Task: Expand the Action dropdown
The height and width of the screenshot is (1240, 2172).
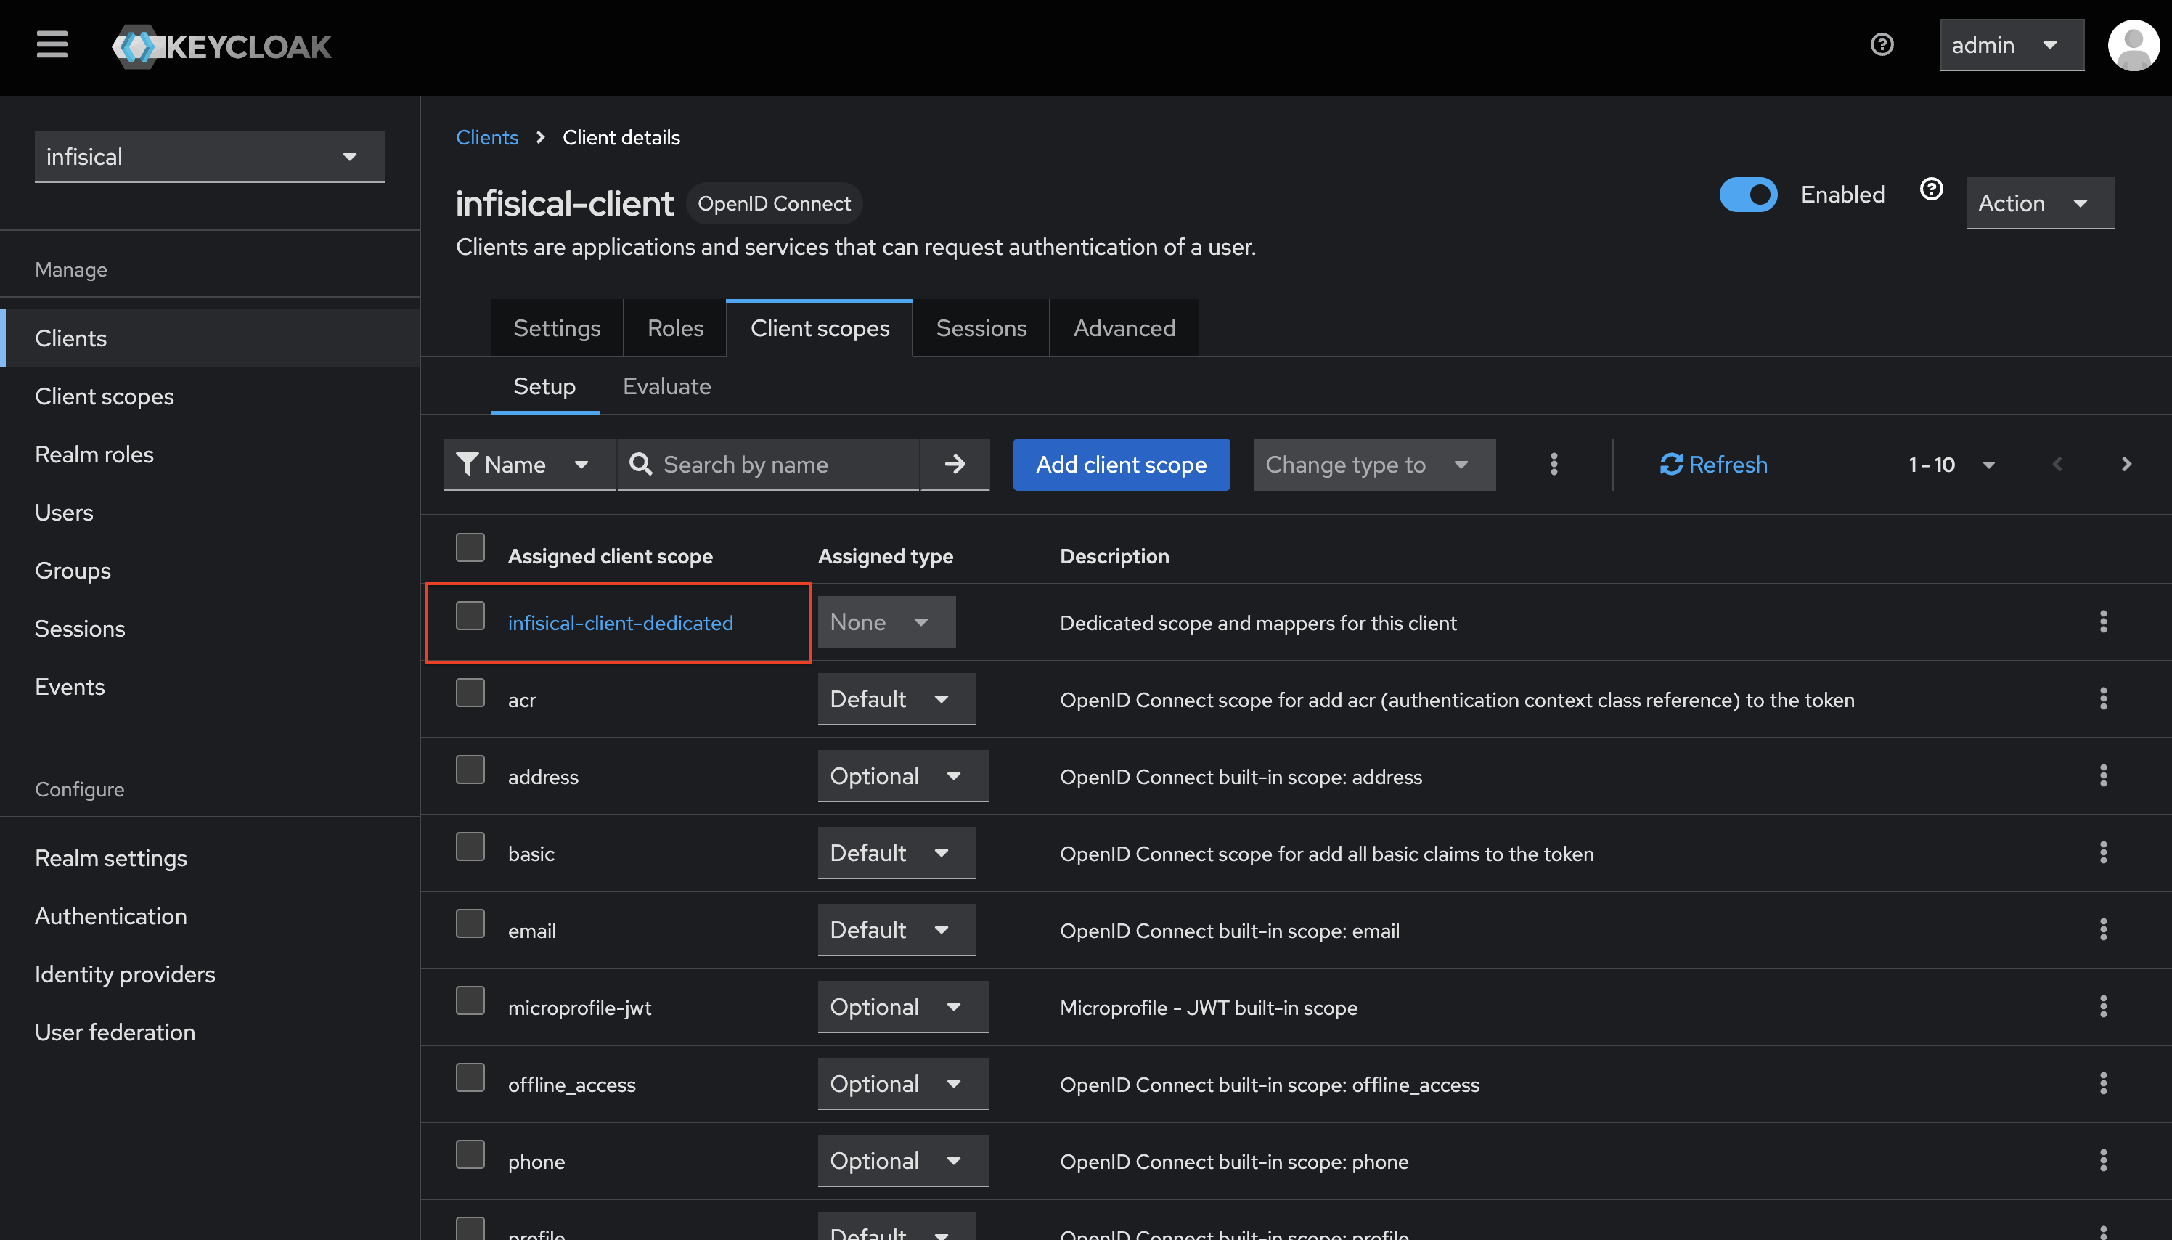Action: tap(2039, 203)
